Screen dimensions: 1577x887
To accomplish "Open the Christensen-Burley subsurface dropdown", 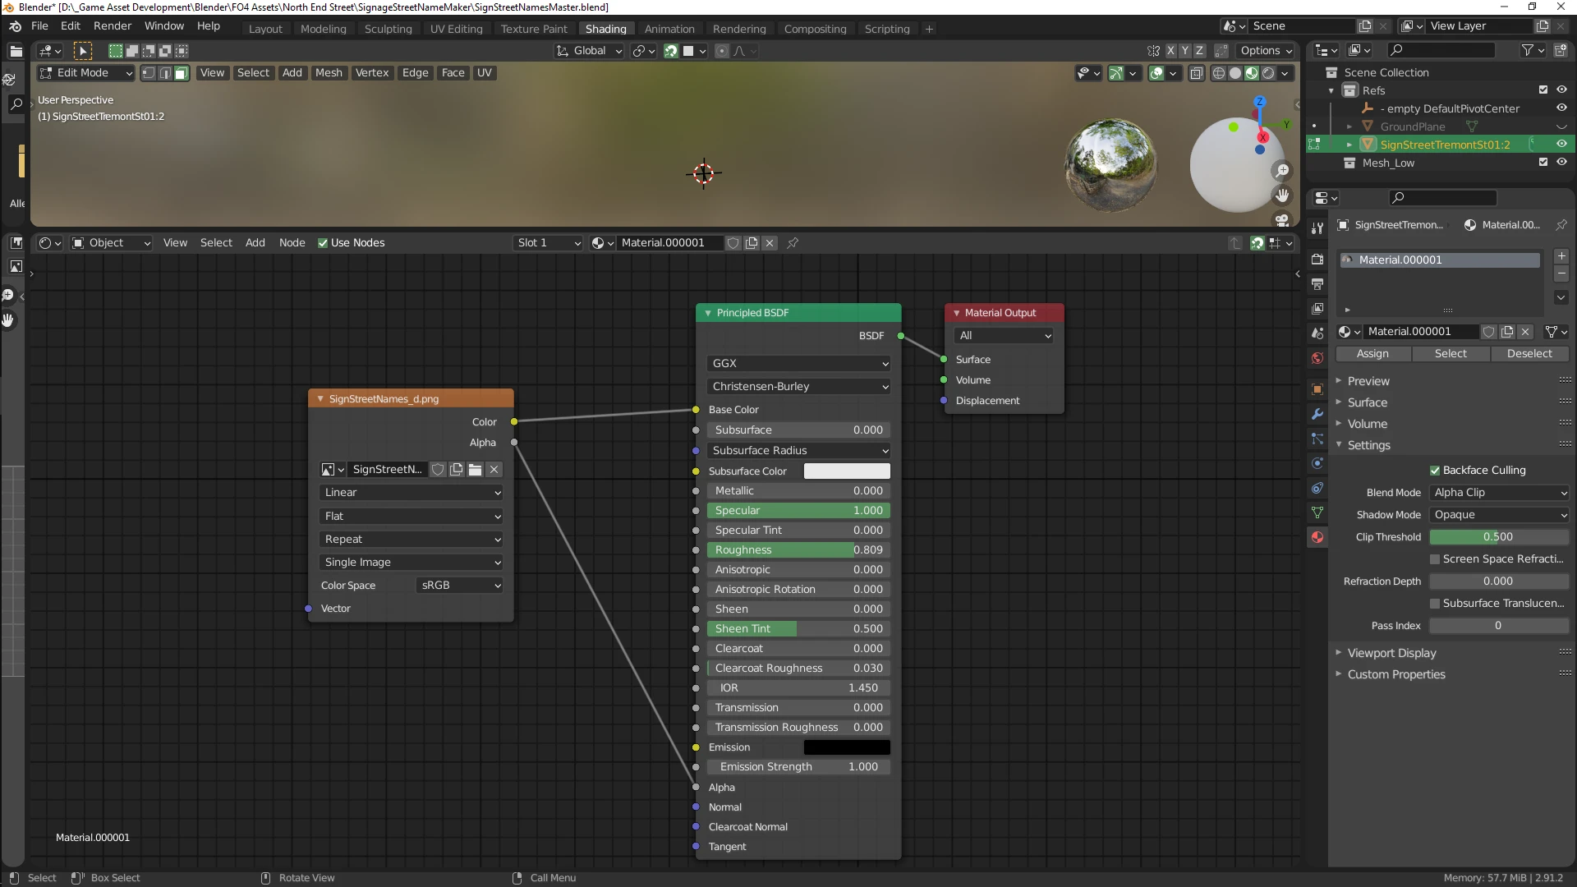I will tap(798, 387).
